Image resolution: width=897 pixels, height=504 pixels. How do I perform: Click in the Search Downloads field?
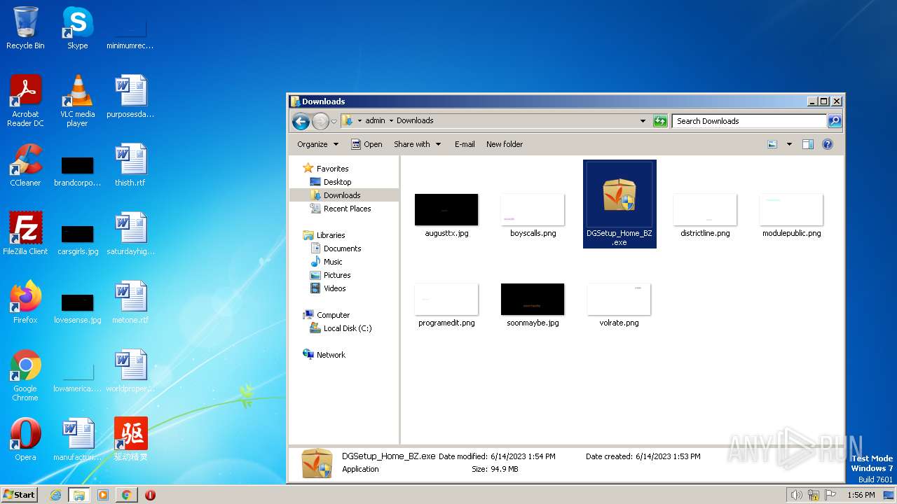(x=749, y=121)
